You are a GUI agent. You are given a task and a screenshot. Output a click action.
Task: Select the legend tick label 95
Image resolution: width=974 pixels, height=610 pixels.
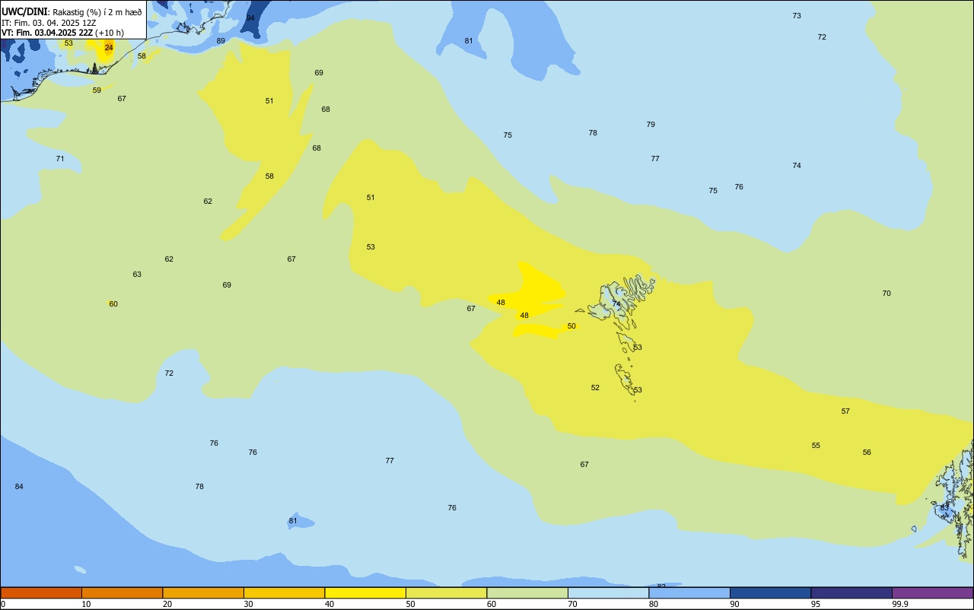click(816, 604)
